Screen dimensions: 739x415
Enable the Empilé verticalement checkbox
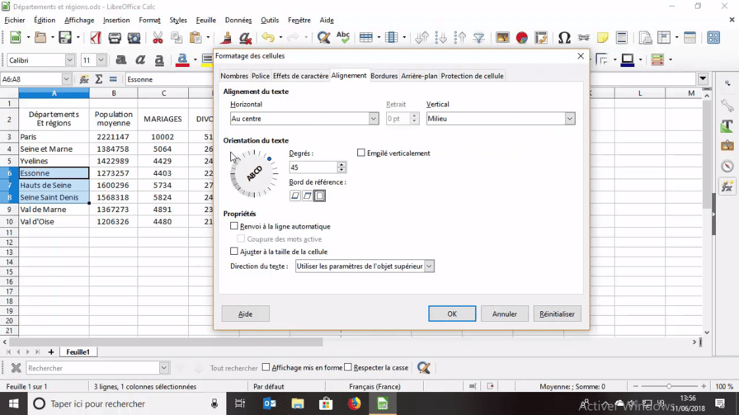pyautogui.click(x=361, y=152)
